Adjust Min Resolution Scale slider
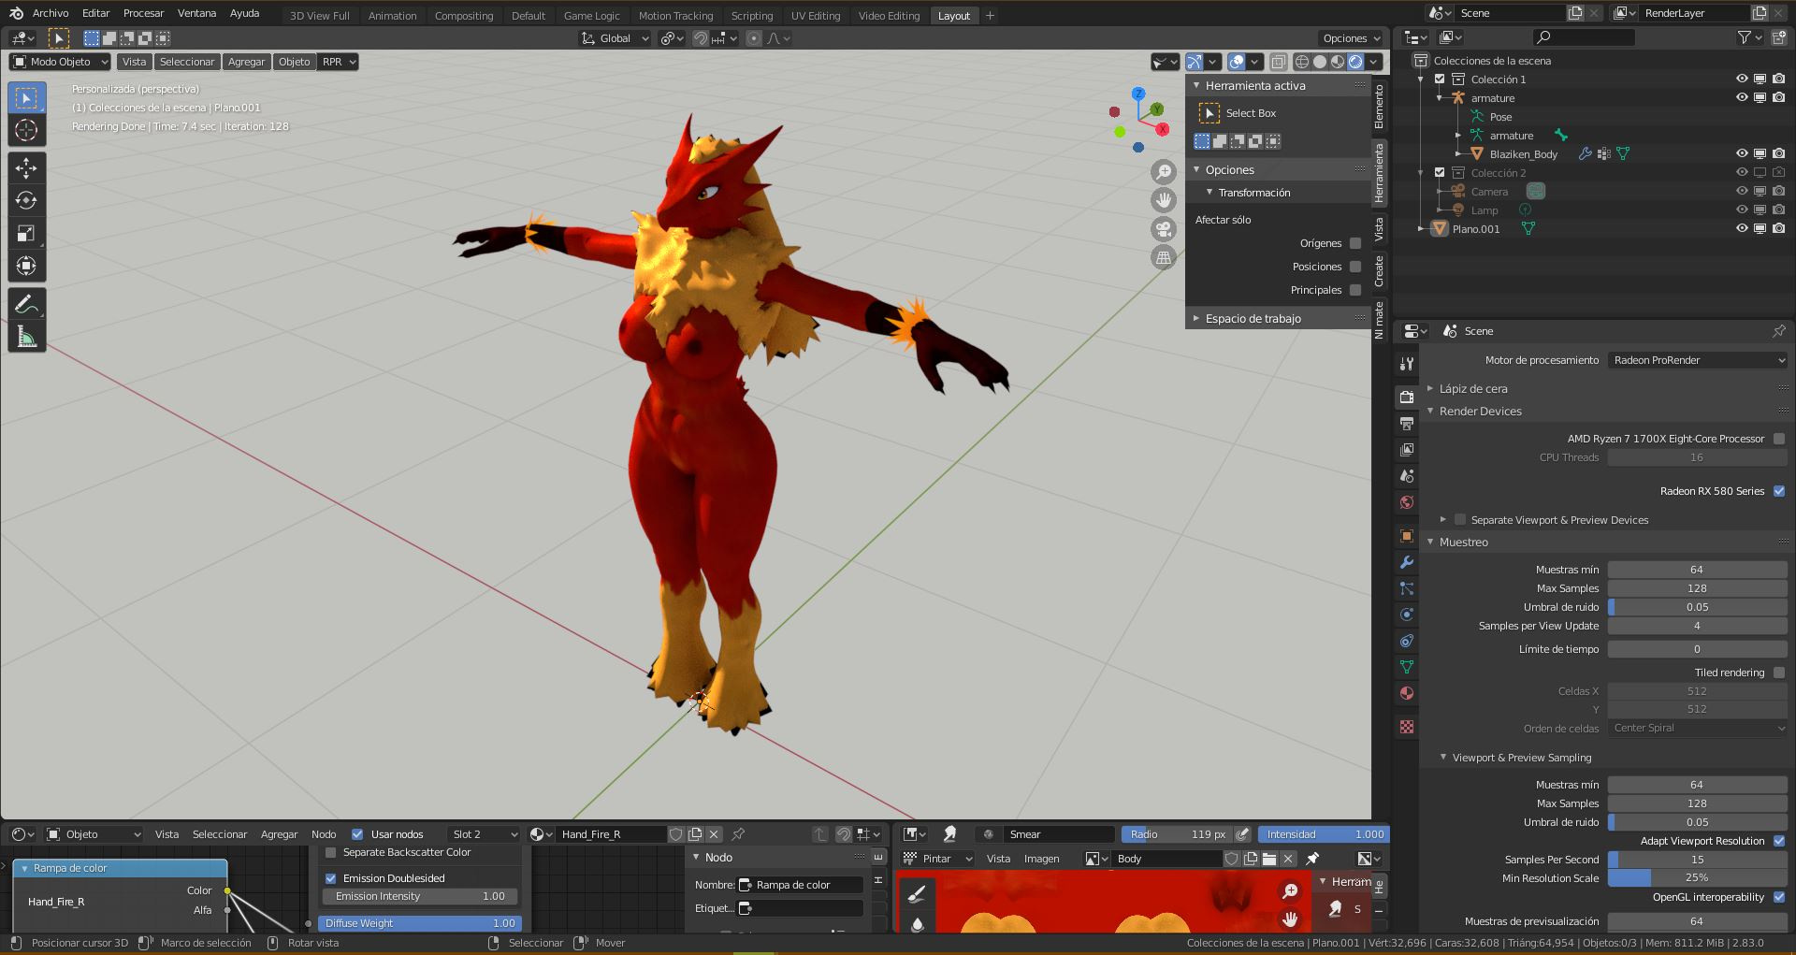Viewport: 1796px width, 955px height. pyautogui.click(x=1698, y=878)
